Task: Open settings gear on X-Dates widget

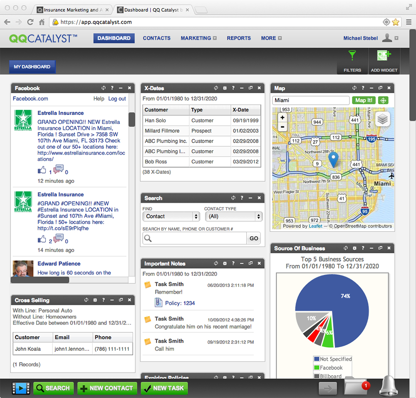Action: (225, 88)
